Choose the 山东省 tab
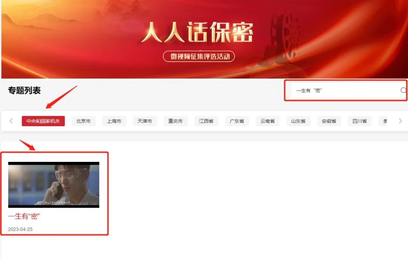Image resolution: width=408 pixels, height=259 pixels. 298,121
